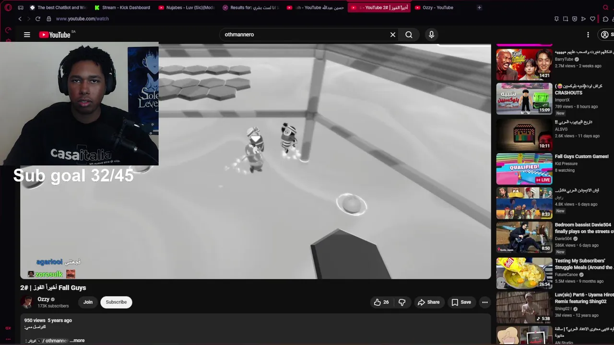Open BarryTube video thumbnail 14:21

[524, 64]
